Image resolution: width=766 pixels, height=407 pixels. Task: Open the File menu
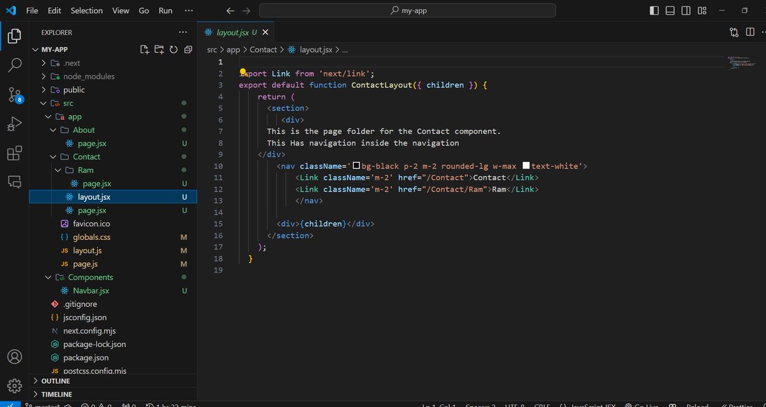[32, 11]
